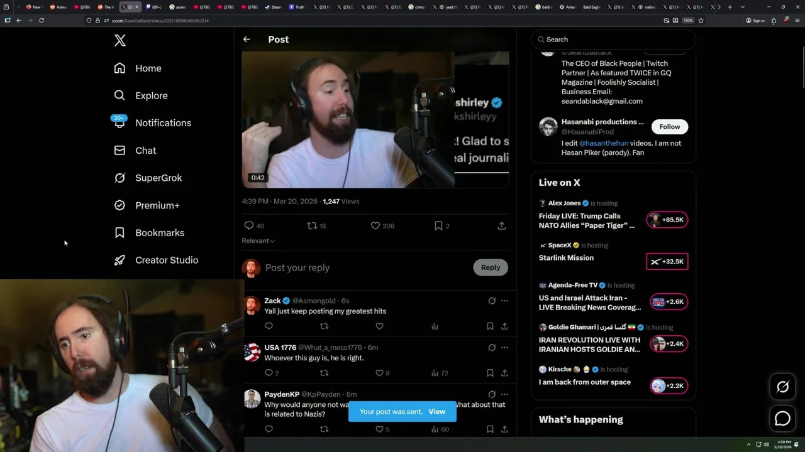Click the Search field
805x452 pixels.
click(x=613, y=40)
